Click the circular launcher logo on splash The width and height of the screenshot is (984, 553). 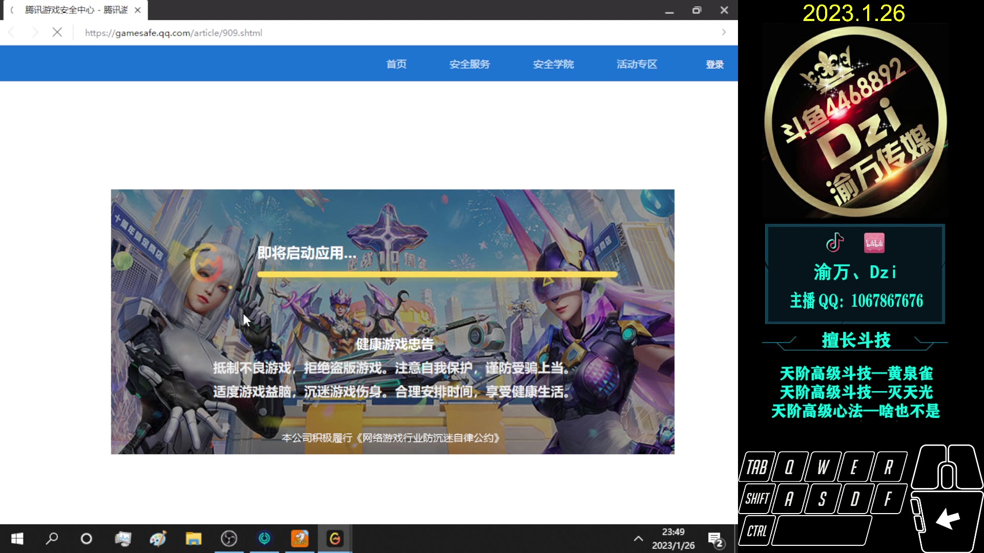(207, 263)
